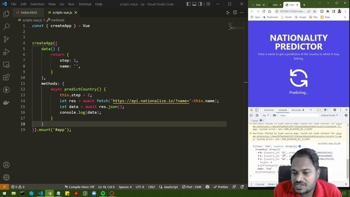Viewport: 350px width, 197px height.
Task: Open the Edit menu
Action: click(23, 4)
